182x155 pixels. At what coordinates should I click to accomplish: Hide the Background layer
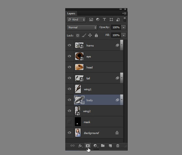[69, 133]
